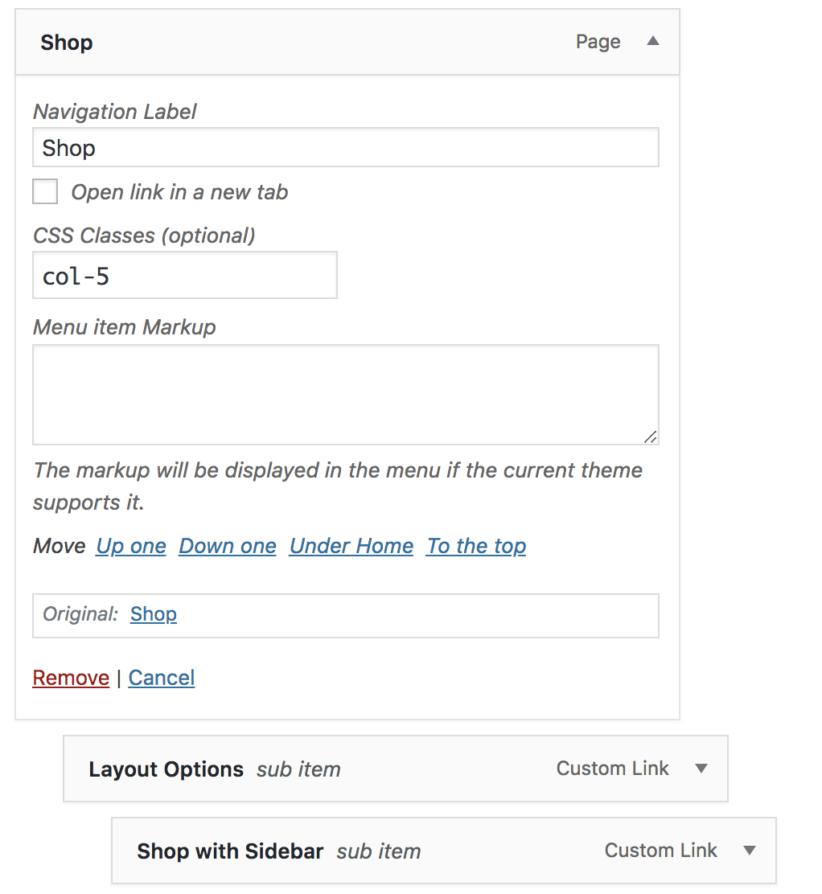This screenshot has width=822, height=894.
Task: Click inside the Menu item Markup textarea
Action: pos(346,395)
